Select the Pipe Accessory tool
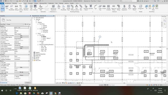 76,8
